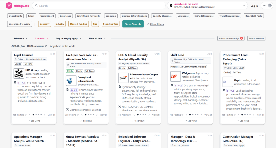Open the Commitment filter
The height and width of the screenshot is (148, 276).
pos(47,16)
